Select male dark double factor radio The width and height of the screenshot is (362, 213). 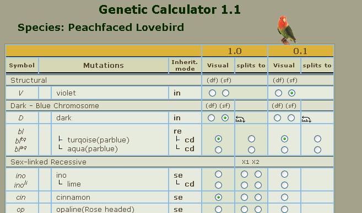211,118
